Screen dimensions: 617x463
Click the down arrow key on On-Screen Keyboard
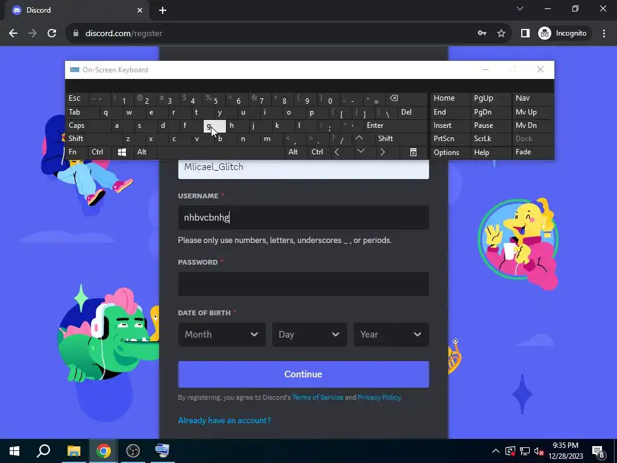[360, 152]
